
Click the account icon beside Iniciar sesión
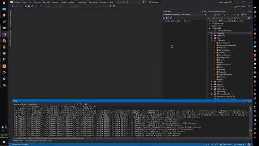(x=230, y=2)
